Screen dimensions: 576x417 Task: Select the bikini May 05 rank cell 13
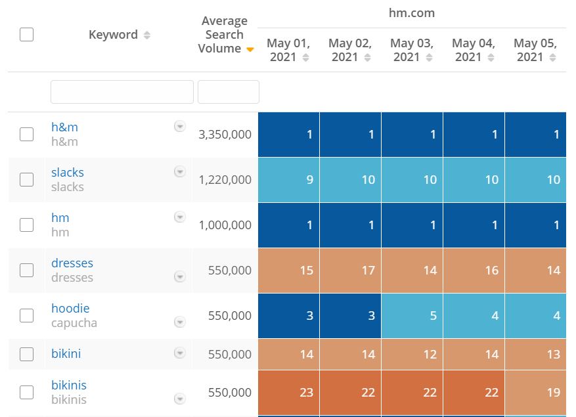click(535, 354)
